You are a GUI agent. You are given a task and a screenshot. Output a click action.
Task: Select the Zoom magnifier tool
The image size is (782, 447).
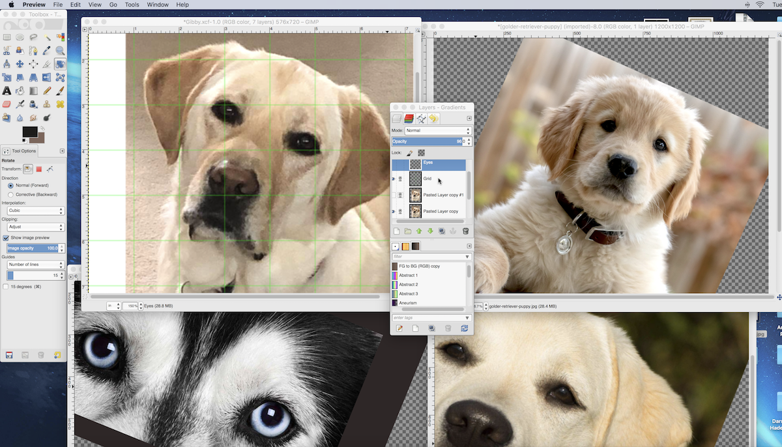(x=60, y=50)
